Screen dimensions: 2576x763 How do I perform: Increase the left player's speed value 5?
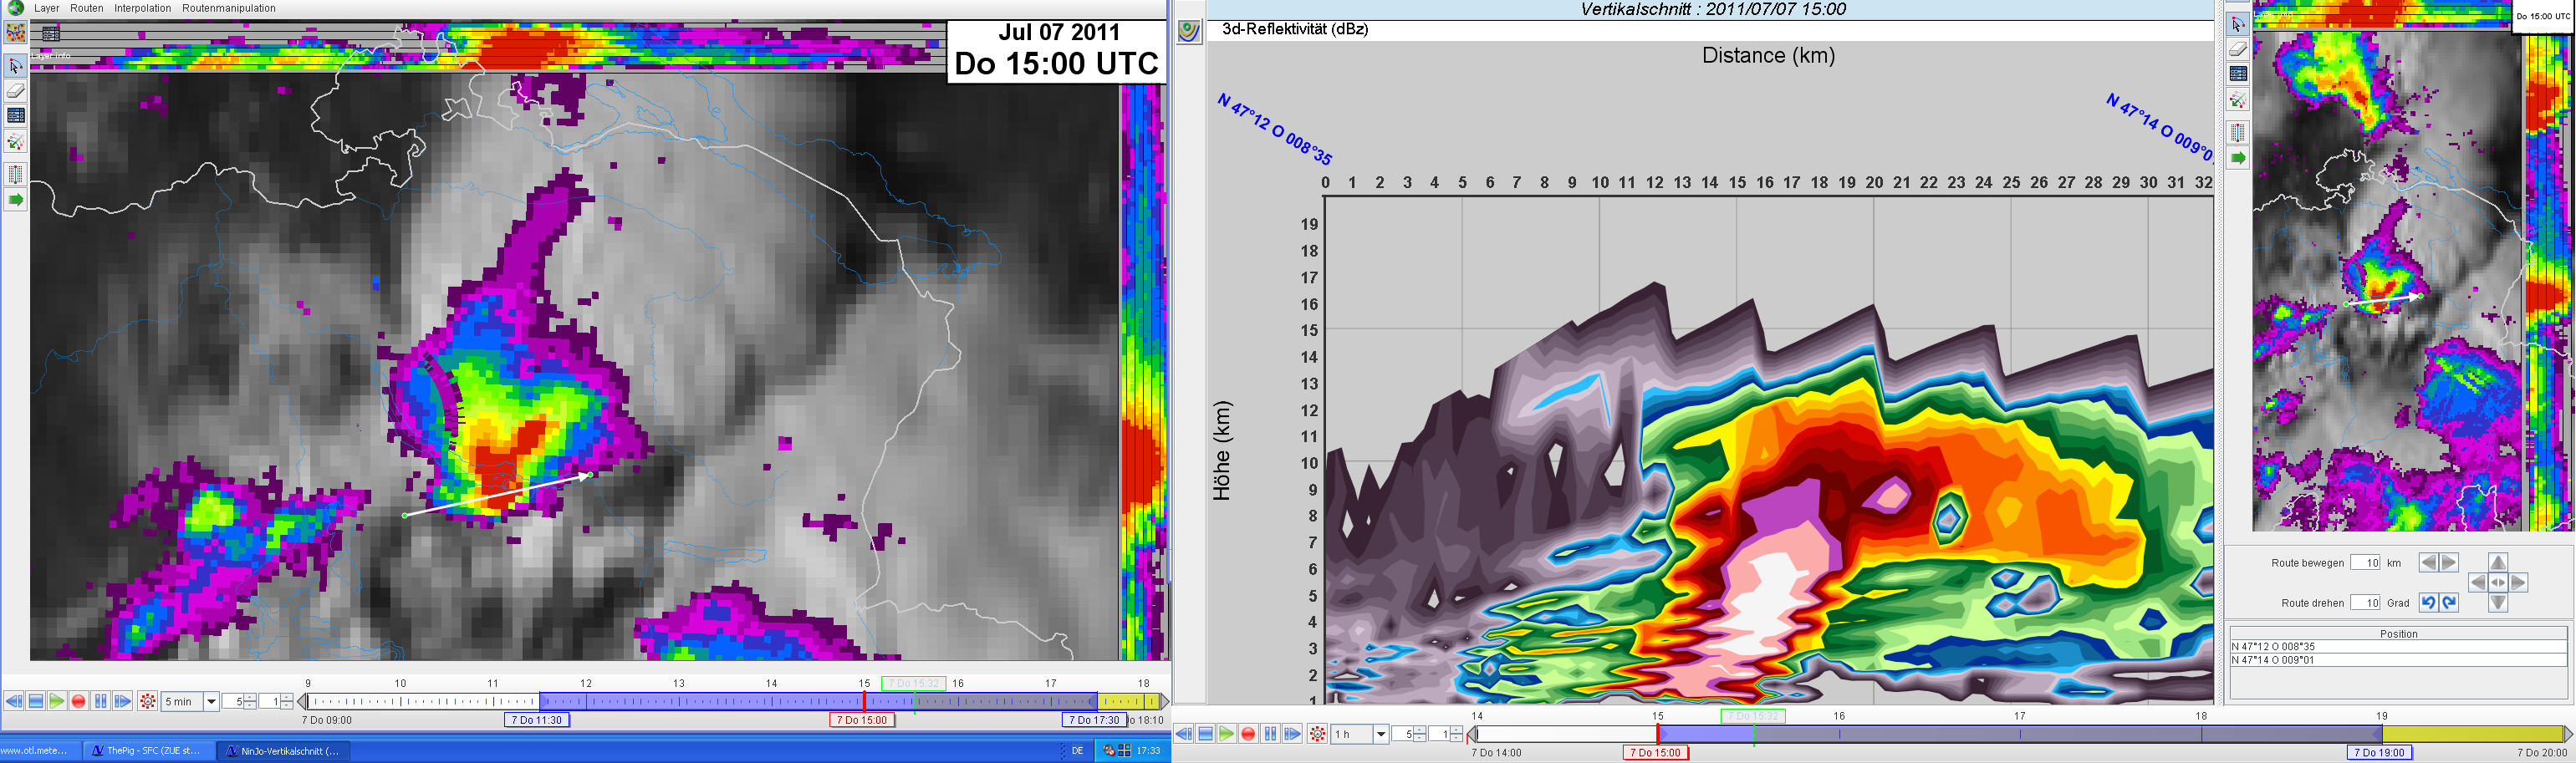click(x=250, y=698)
